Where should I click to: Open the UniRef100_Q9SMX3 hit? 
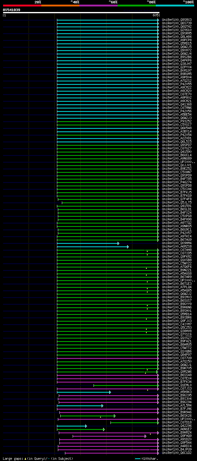point(177,20)
